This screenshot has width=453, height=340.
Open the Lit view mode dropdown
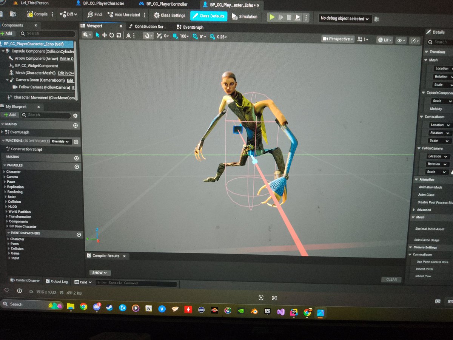click(x=385, y=40)
